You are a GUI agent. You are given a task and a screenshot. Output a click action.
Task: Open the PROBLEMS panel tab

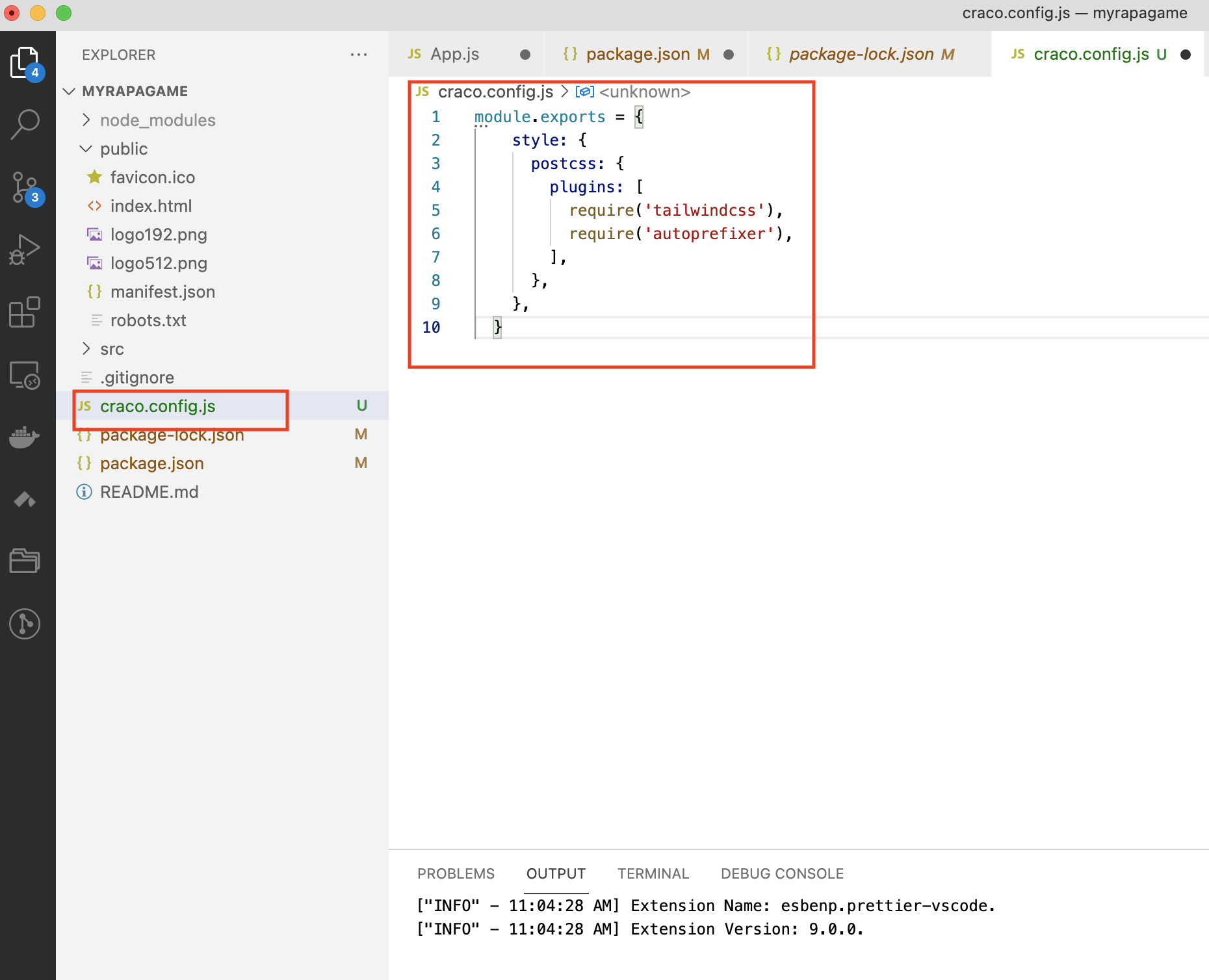[456, 873]
